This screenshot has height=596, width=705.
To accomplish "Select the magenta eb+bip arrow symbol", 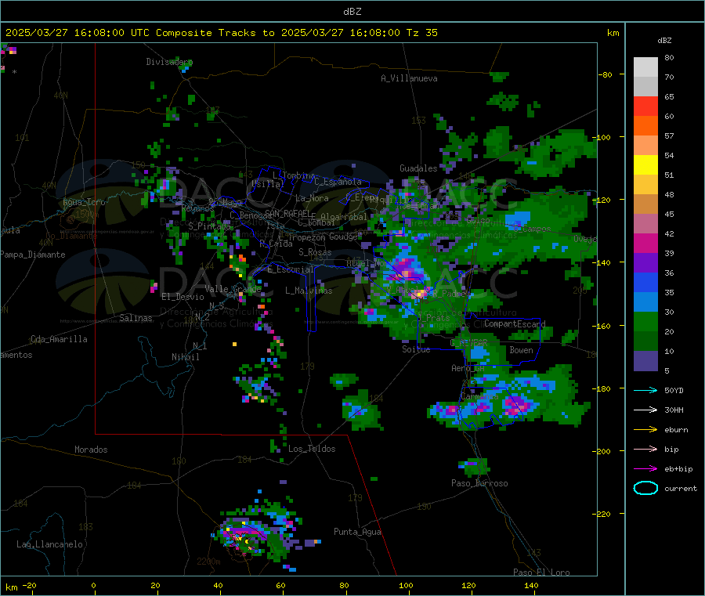I will [x=645, y=469].
